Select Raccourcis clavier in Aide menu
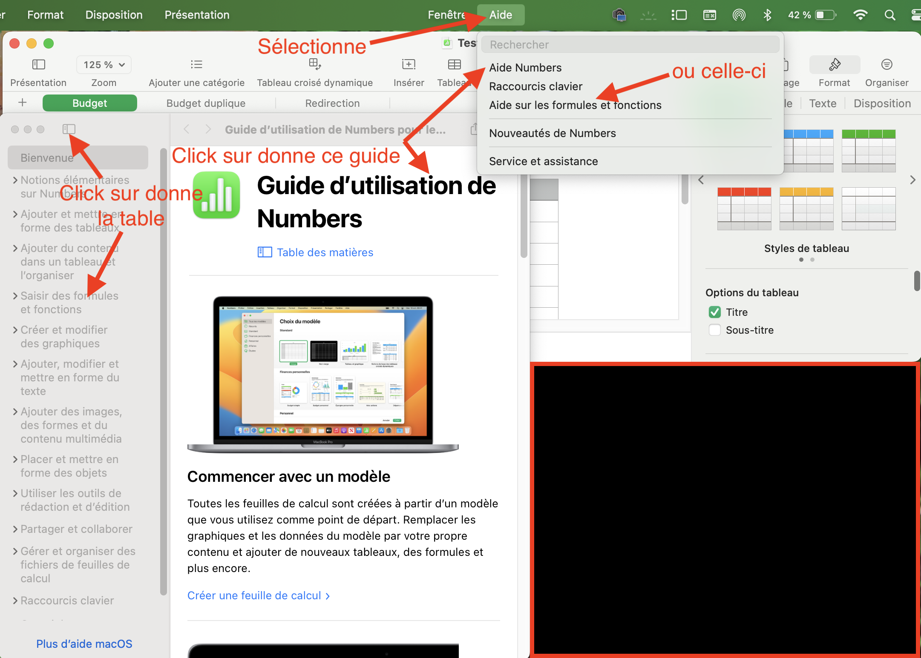 click(535, 86)
